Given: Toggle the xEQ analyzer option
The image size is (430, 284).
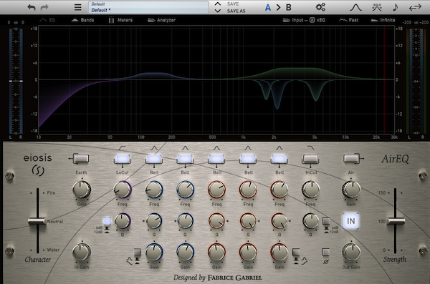Looking at the screenshot, I should tap(317, 20).
